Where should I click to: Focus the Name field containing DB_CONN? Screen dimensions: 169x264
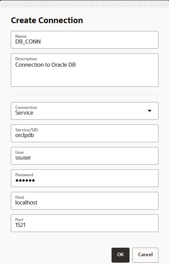(x=84, y=40)
